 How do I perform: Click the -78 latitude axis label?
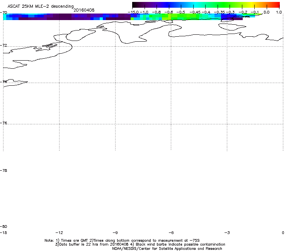click(3, 171)
